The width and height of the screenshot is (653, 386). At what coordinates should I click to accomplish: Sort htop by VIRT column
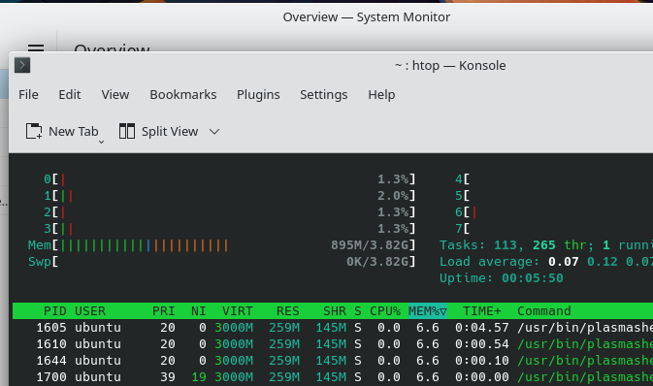click(x=238, y=311)
